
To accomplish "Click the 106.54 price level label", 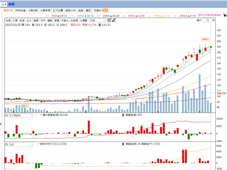I will click(221, 93).
